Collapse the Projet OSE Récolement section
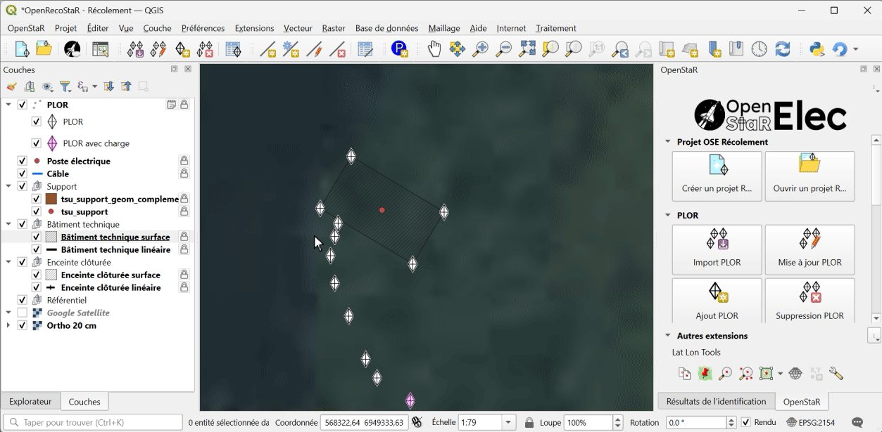This screenshot has height=432, width=882. pos(668,141)
